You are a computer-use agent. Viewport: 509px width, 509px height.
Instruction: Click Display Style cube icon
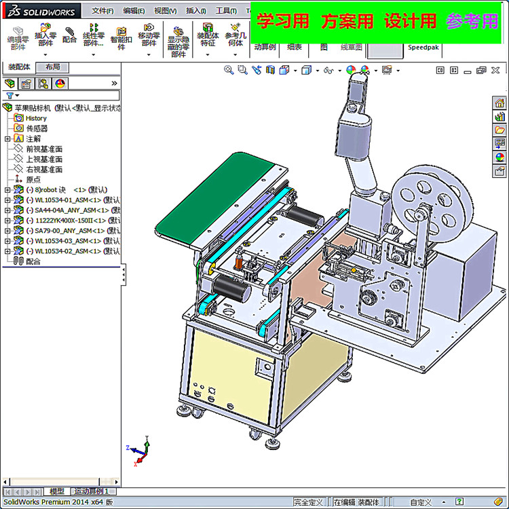pos(307,70)
